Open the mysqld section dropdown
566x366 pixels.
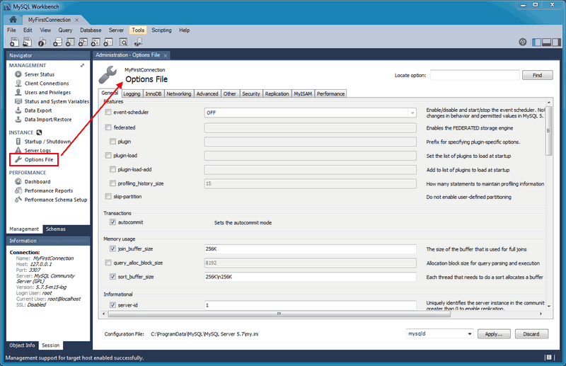pos(439,334)
